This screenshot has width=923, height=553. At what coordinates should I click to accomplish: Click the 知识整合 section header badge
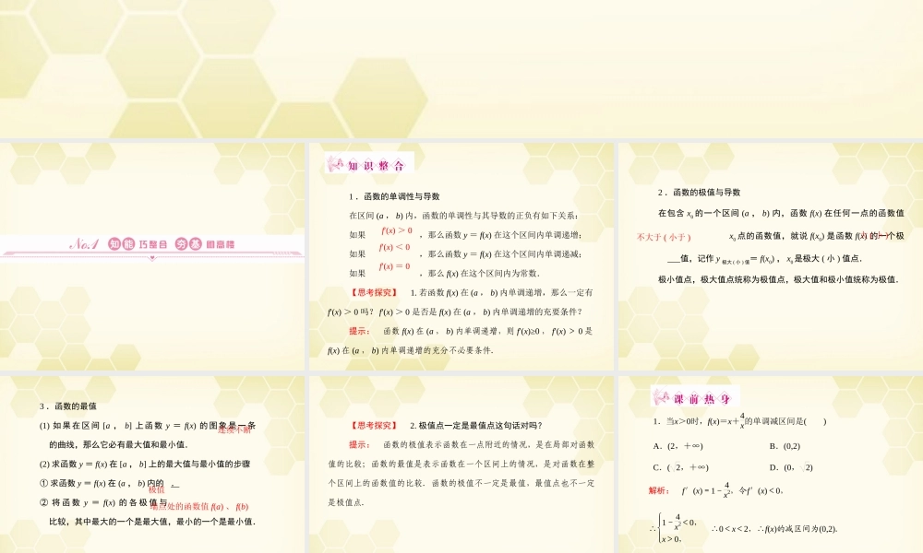tap(369, 165)
